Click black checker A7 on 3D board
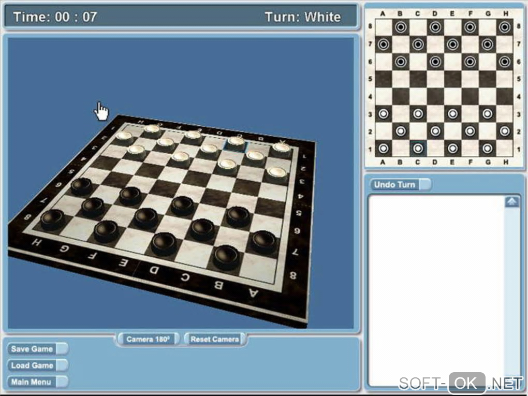This screenshot has width=528, height=396. (263, 241)
